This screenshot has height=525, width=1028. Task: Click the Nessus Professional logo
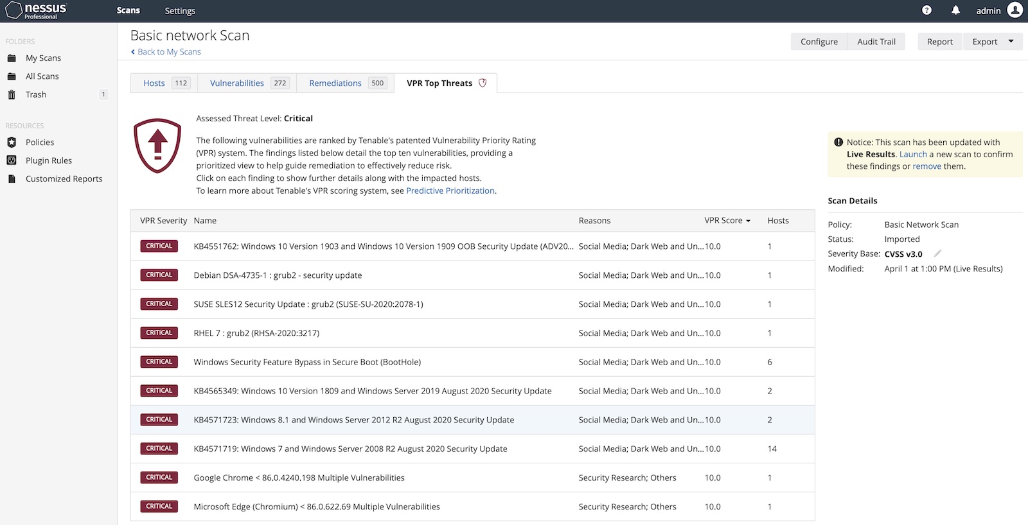tap(37, 11)
